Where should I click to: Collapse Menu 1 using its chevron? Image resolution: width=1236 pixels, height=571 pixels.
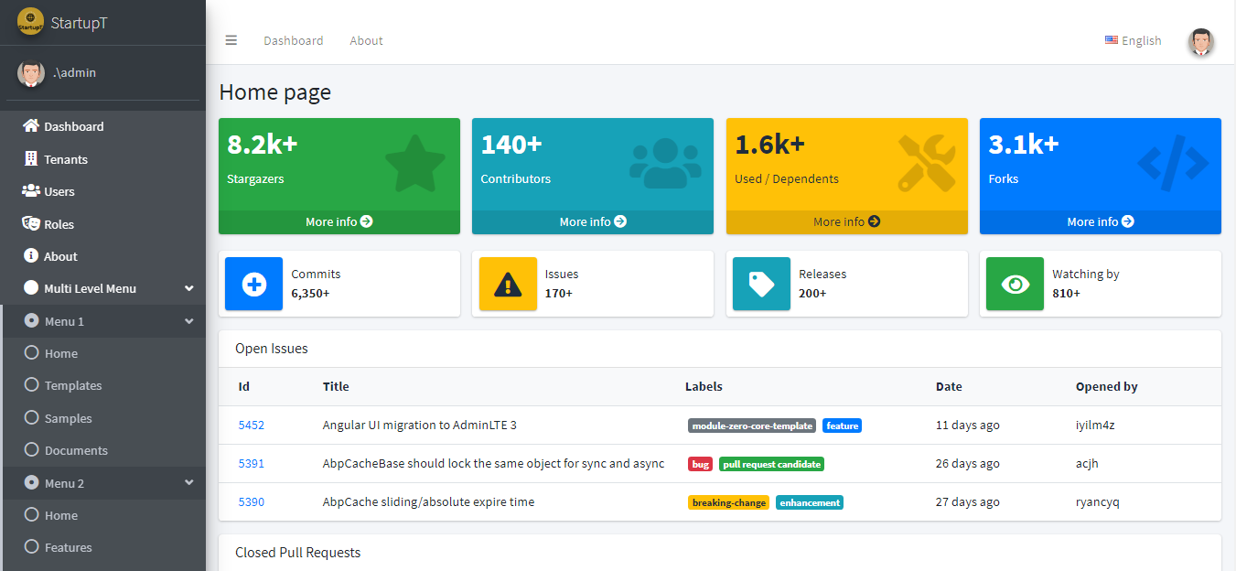point(189,320)
